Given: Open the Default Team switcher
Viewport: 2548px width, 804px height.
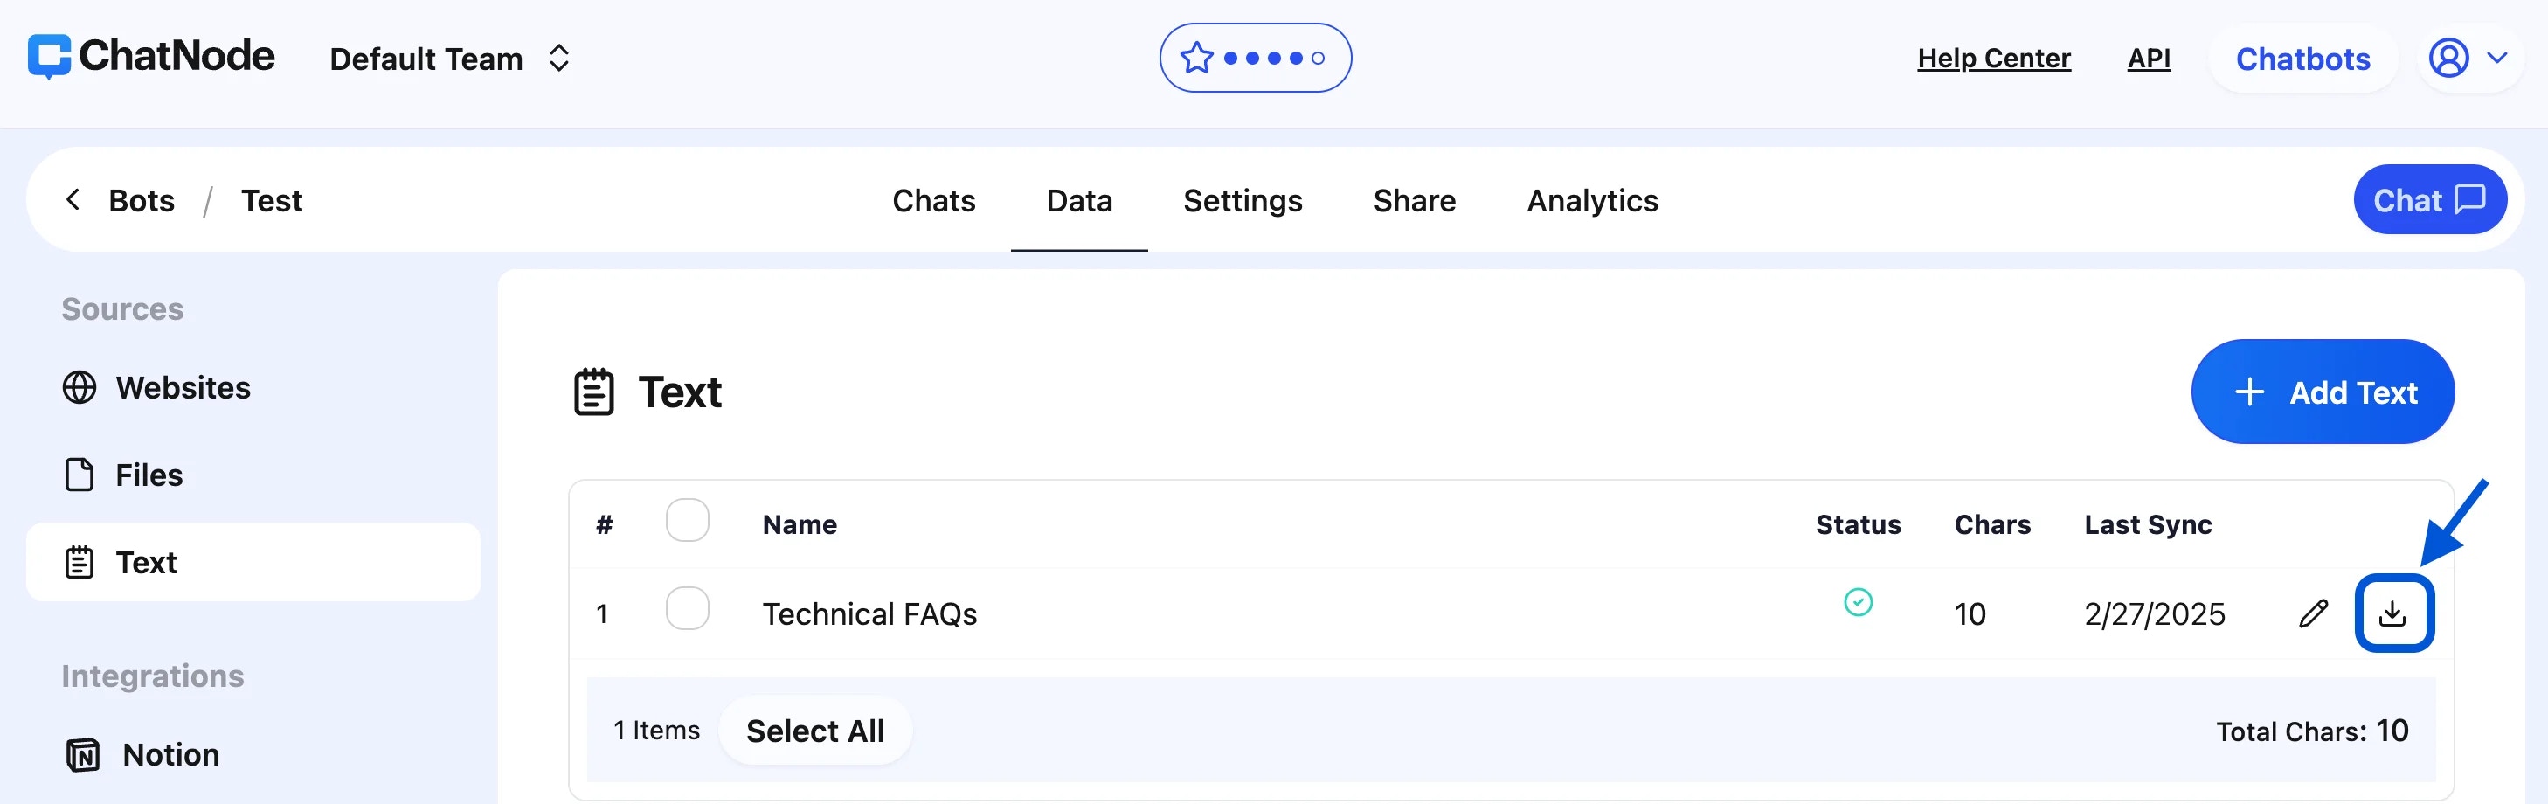Looking at the screenshot, I should (x=450, y=59).
